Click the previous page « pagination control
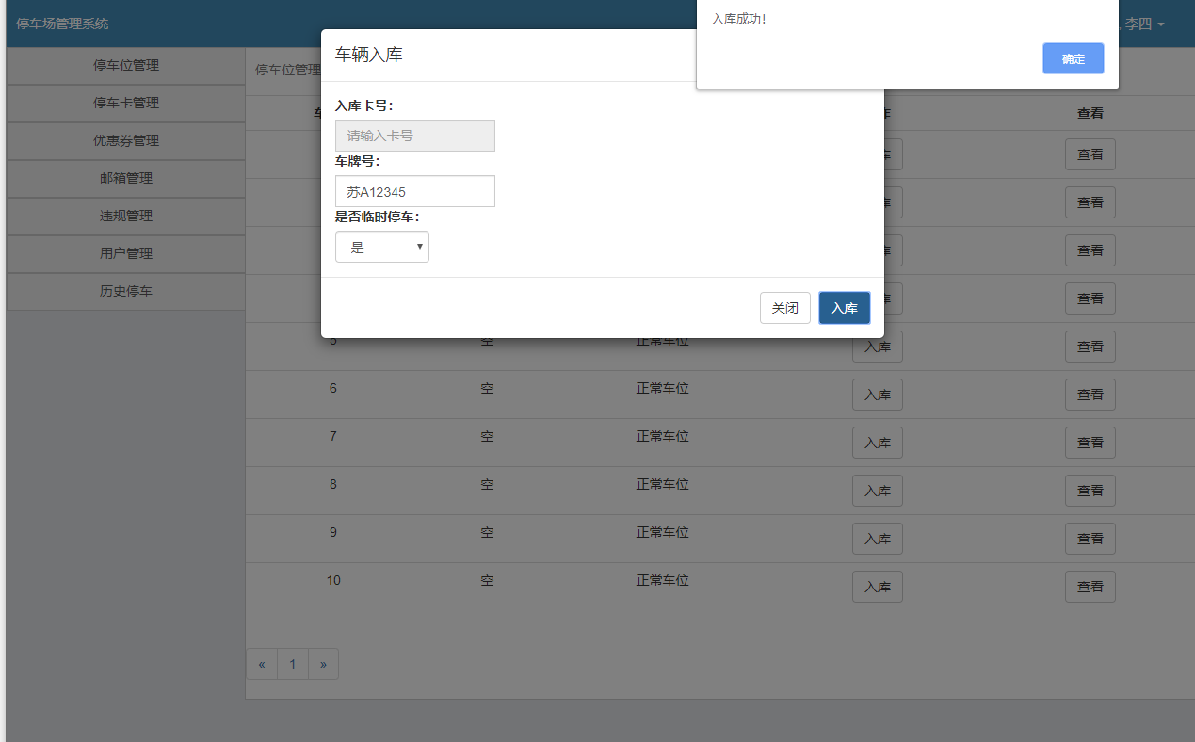 [262, 664]
